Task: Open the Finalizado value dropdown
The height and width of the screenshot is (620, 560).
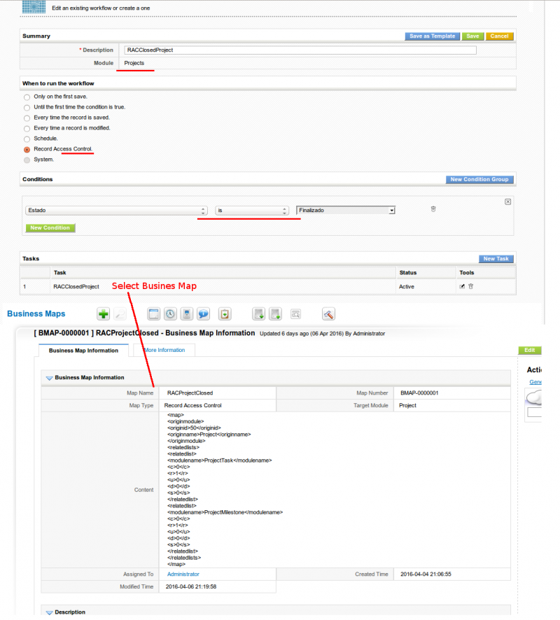Action: 346,210
